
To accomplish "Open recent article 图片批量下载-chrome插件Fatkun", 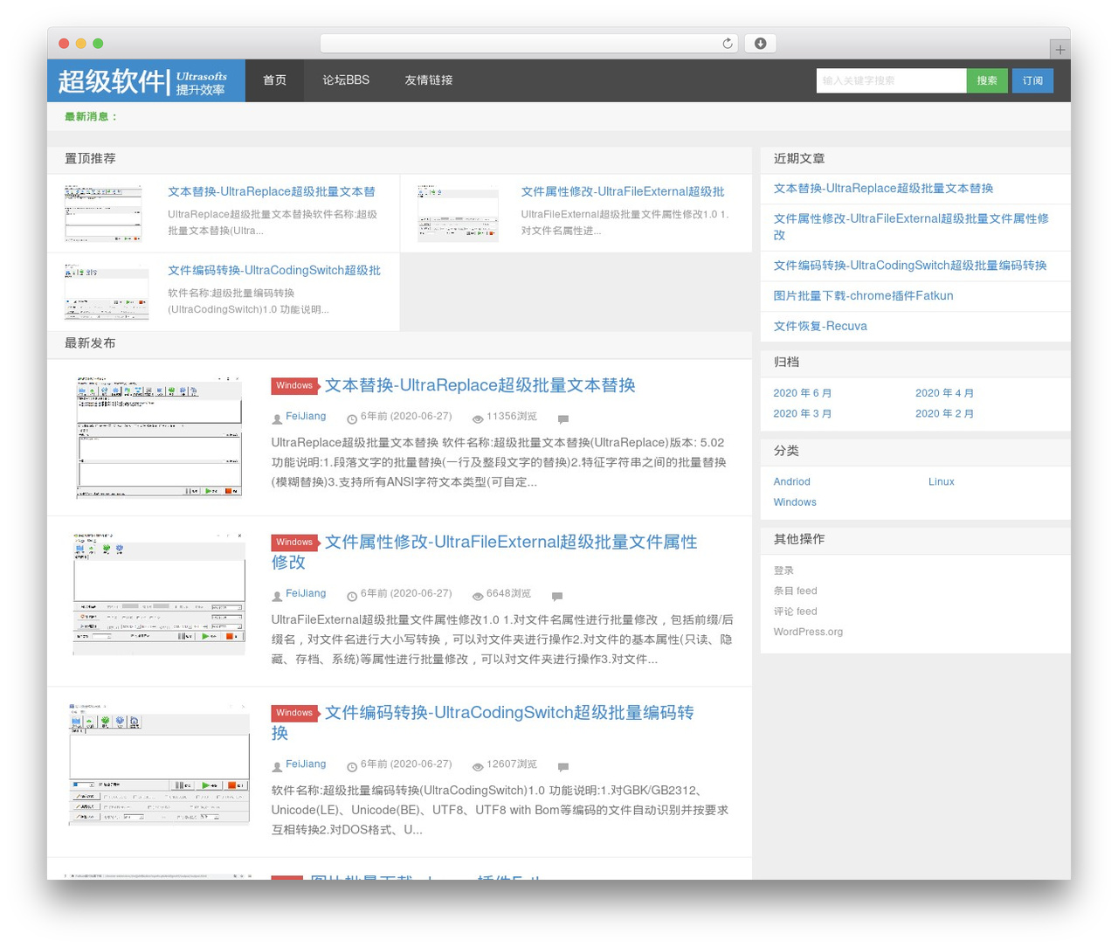I will coord(863,296).
